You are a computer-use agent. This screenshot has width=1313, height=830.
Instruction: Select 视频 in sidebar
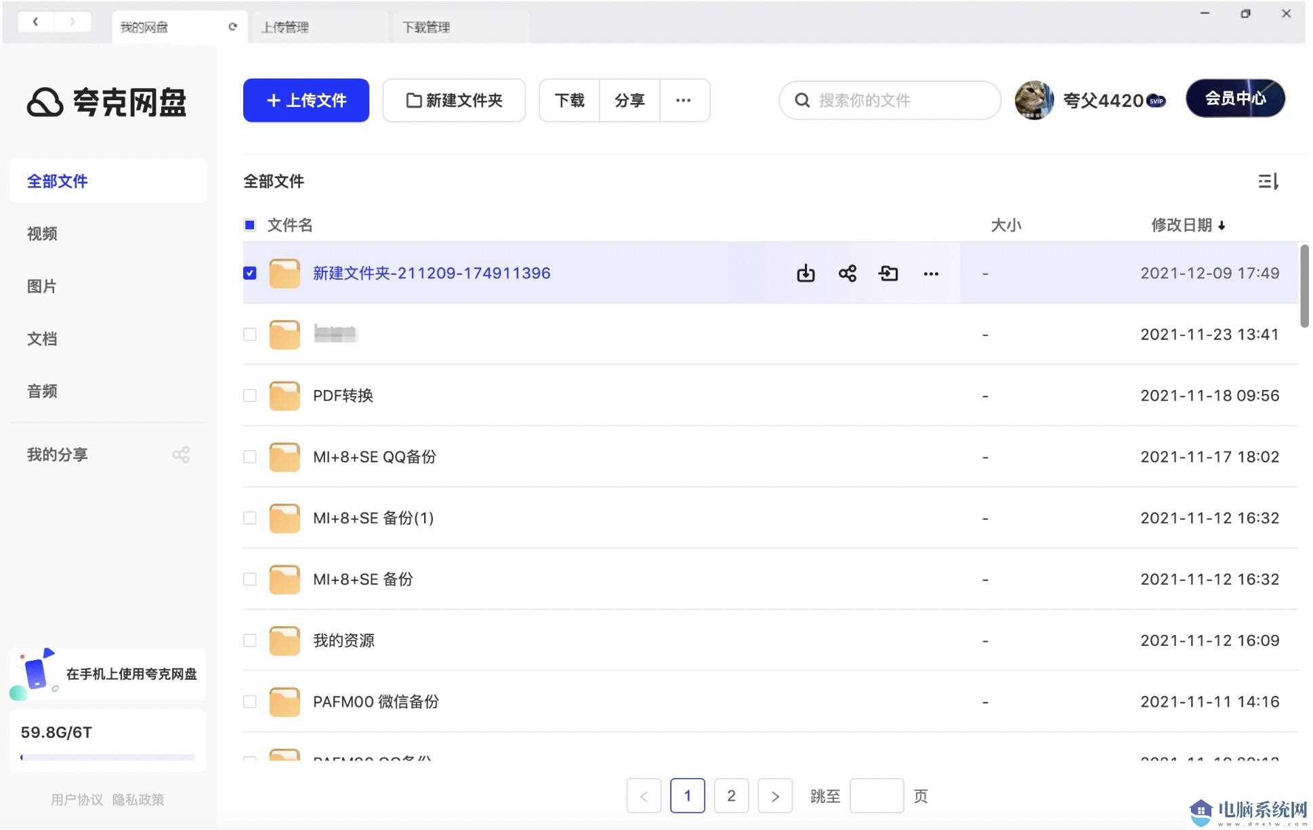(x=42, y=234)
